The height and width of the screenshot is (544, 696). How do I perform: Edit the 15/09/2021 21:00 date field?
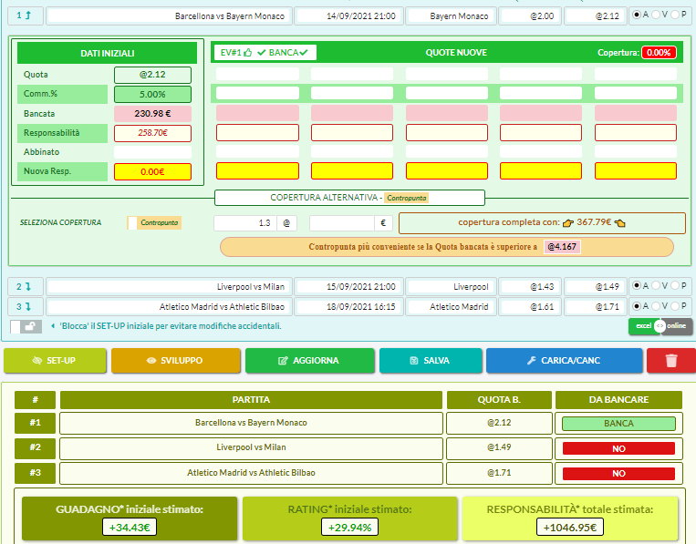pos(349,287)
